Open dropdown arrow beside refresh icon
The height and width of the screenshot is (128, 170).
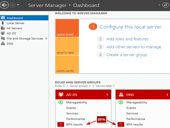click(159, 5)
